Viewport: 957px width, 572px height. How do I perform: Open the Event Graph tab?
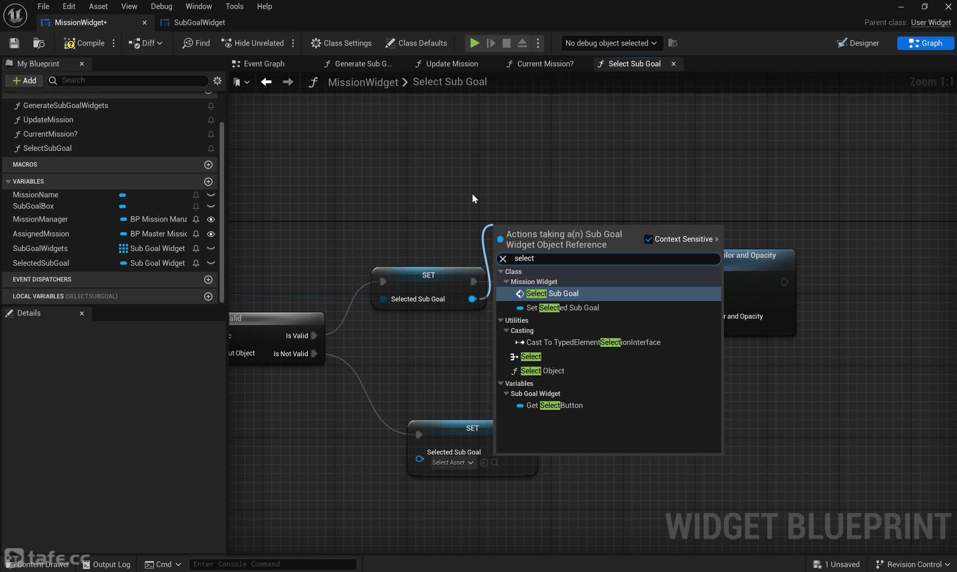(x=258, y=64)
